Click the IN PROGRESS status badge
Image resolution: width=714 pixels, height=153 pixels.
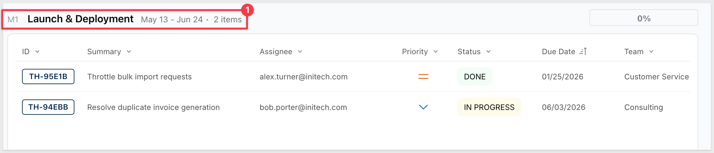click(x=489, y=107)
